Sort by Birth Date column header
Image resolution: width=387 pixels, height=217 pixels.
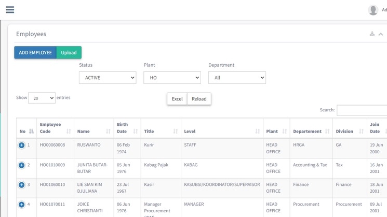127,128
